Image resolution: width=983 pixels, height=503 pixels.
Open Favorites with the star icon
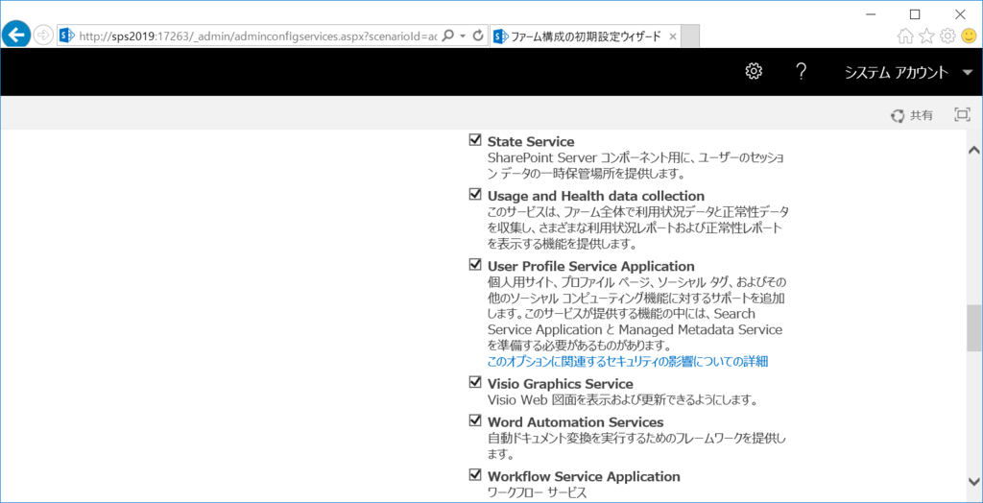click(926, 36)
